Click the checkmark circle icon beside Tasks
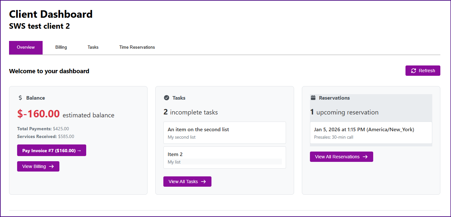The image size is (451, 217). pyautogui.click(x=167, y=98)
